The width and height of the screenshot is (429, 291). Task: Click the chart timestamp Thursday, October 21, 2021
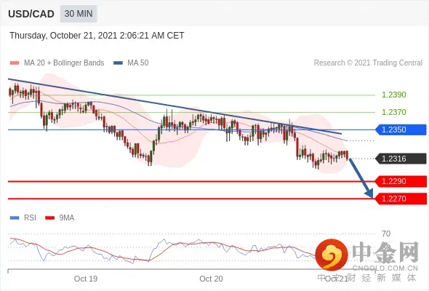97,36
